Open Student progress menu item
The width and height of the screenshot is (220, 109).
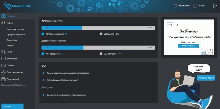coord(16,35)
